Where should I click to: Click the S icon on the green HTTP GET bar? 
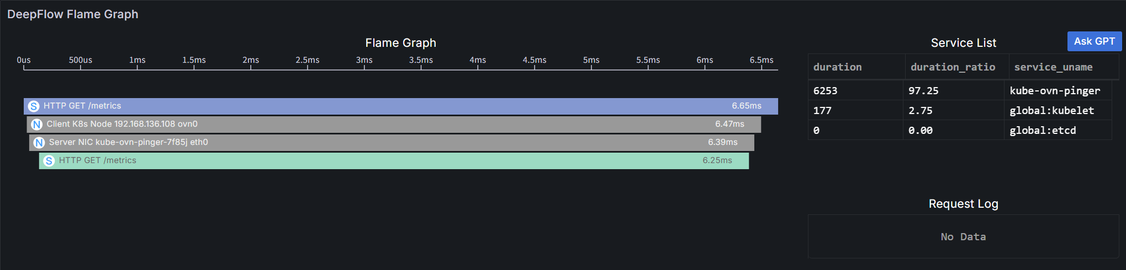[x=49, y=161]
